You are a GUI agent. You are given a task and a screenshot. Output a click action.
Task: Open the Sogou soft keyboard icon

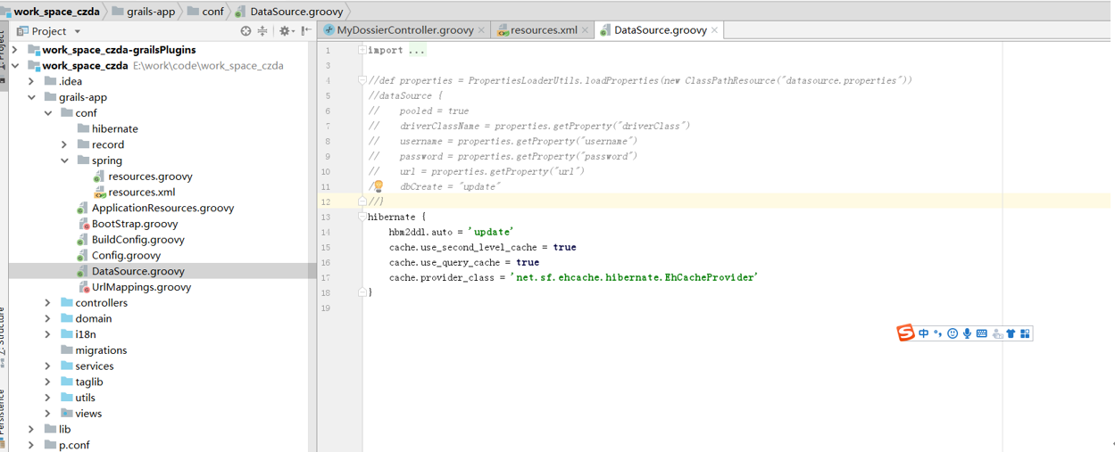click(982, 333)
